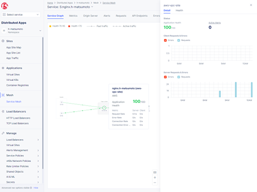
Task: Open the Select service dropdown
Action: [x=21, y=14]
